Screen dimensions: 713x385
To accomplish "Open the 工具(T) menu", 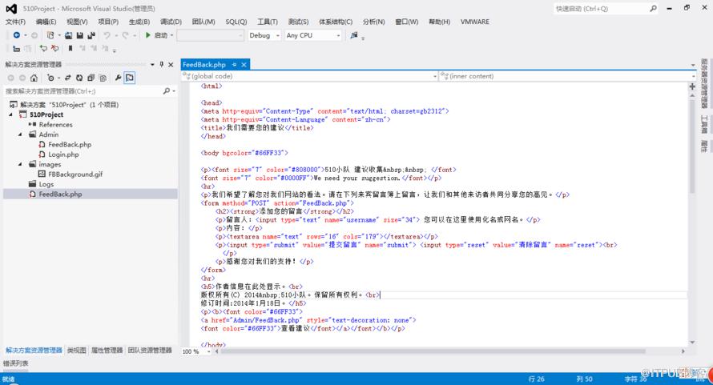I will coord(268,22).
